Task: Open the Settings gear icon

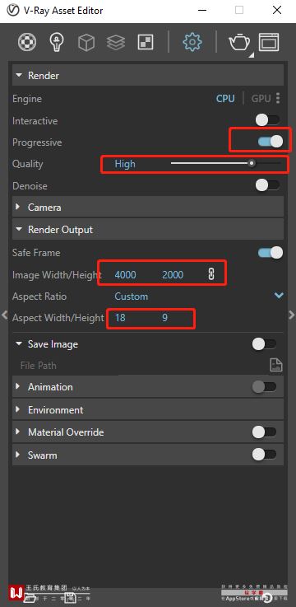Action: 192,42
